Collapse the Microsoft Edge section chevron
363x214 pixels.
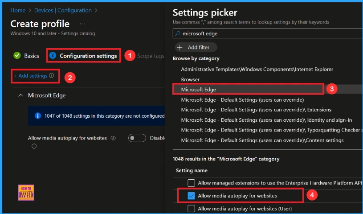pos(20,95)
